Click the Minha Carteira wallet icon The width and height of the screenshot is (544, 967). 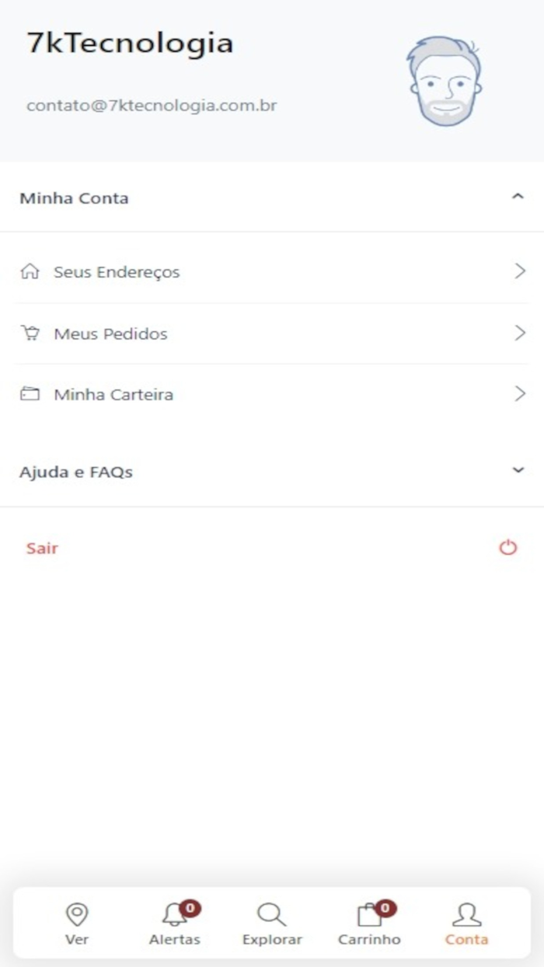coord(30,394)
